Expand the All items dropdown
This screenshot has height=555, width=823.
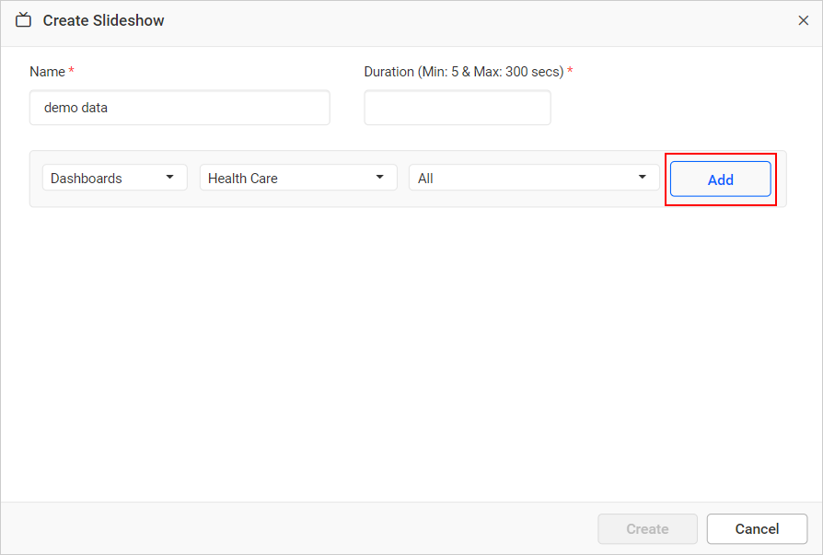pyautogui.click(x=534, y=177)
